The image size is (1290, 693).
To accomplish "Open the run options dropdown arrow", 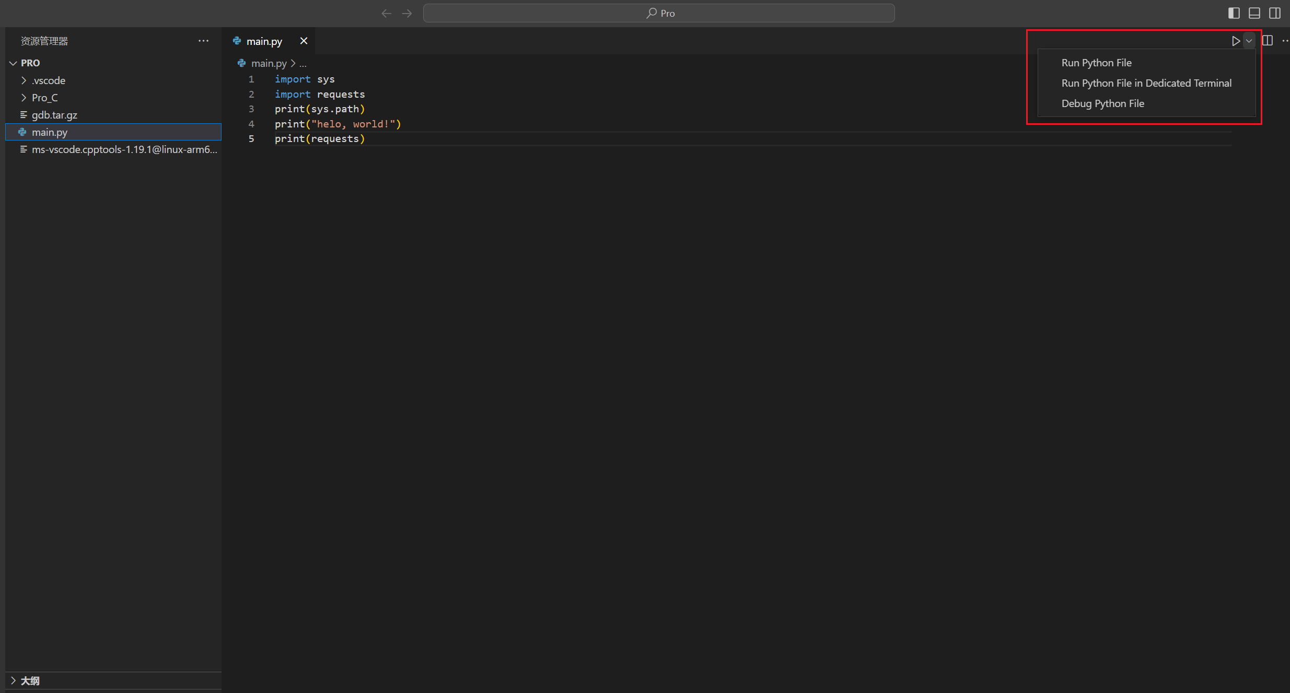I will click(x=1249, y=41).
